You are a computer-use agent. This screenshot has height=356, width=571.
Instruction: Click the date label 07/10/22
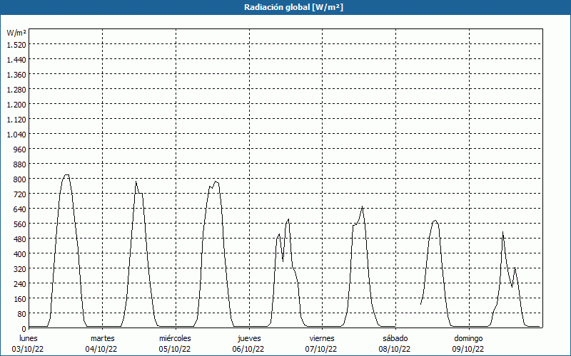point(322,349)
